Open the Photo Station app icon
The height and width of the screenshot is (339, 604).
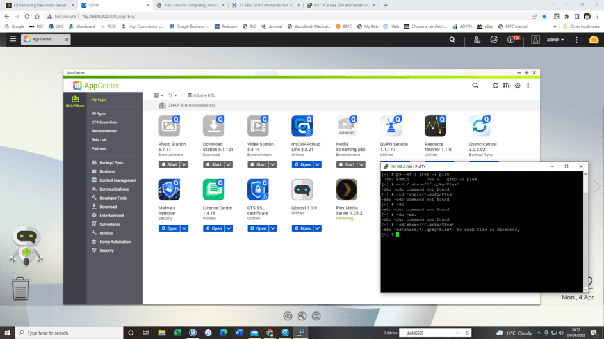coord(169,126)
